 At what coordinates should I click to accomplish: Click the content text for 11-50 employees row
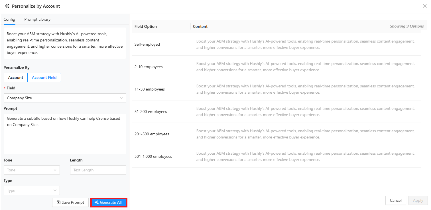coord(305,89)
